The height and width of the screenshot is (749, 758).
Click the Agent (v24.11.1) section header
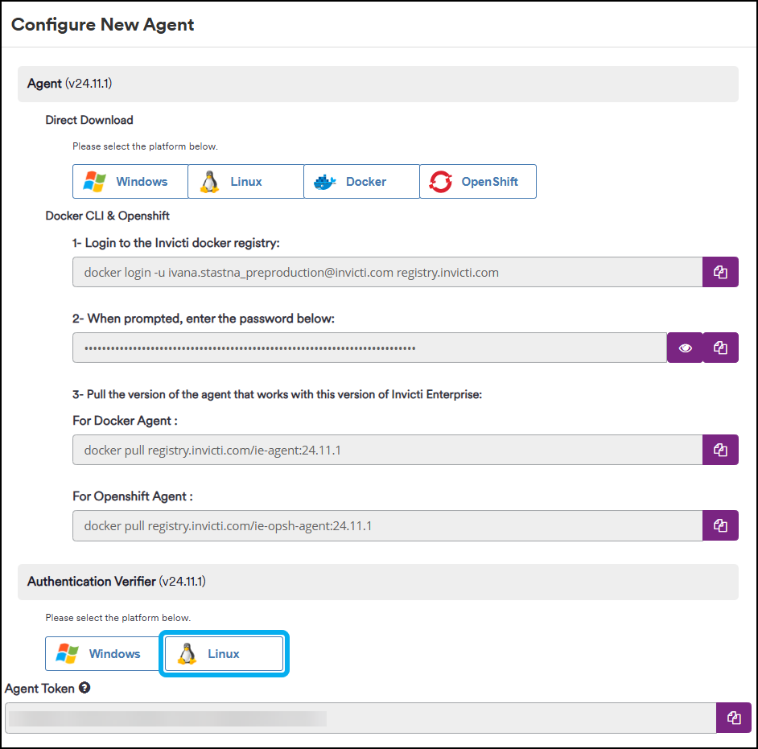(378, 84)
